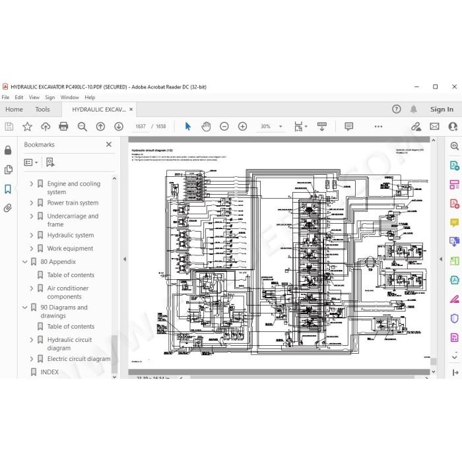
Task: Expand Electric circuit diagram bookmark
Action: [x=31, y=359]
